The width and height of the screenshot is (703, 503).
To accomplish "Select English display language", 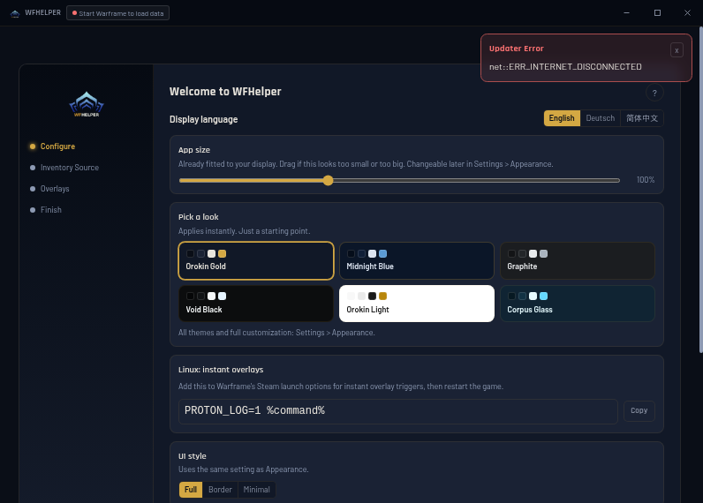I will click(562, 118).
